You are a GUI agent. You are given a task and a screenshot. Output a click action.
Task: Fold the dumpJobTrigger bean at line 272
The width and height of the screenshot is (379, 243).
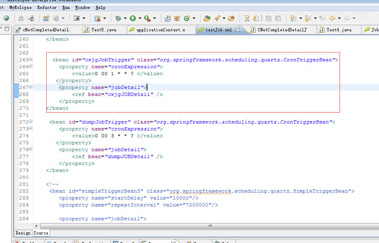[x=31, y=122]
